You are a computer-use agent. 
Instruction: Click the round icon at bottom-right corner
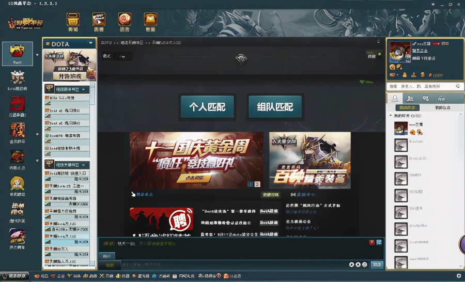pyautogui.click(x=459, y=276)
